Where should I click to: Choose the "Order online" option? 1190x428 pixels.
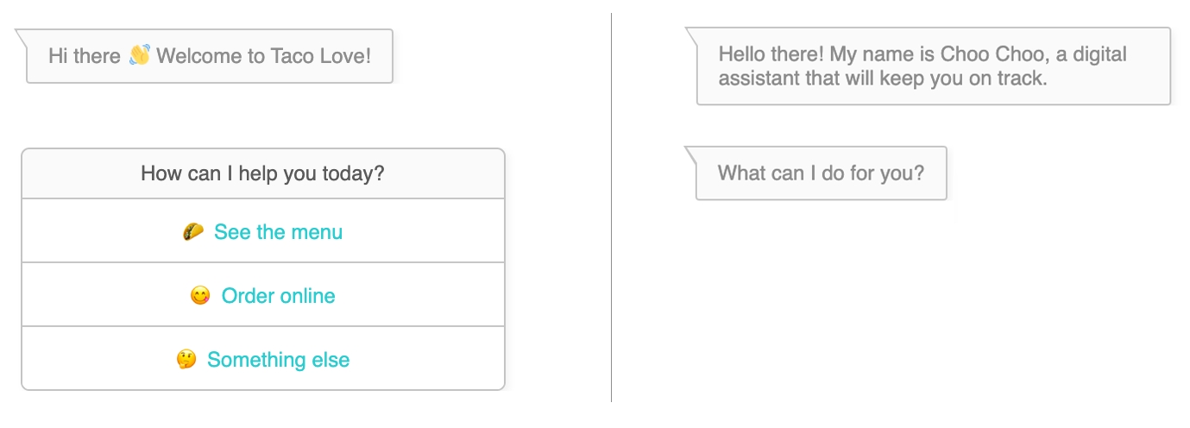[278, 296]
